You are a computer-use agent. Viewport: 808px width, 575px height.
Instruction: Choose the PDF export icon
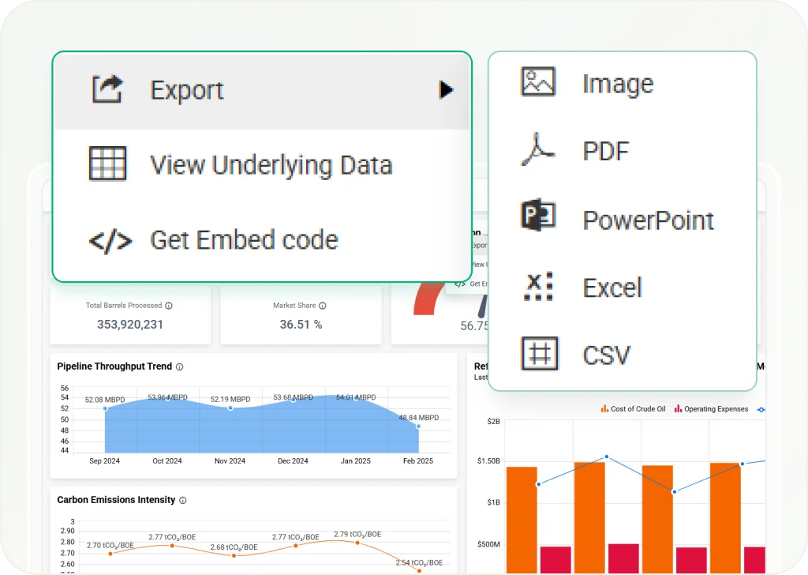(539, 150)
